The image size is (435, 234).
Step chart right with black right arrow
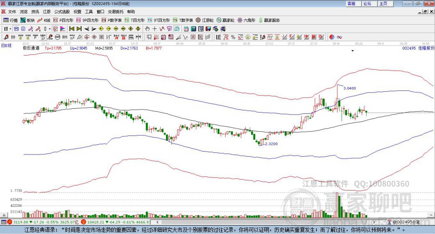pos(94,29)
